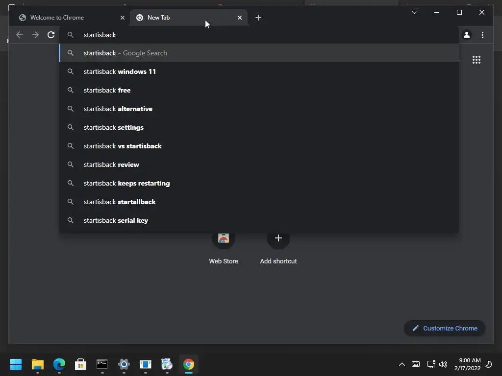The width and height of the screenshot is (502, 376).
Task: Select the New Tab tab
Action: tap(188, 18)
